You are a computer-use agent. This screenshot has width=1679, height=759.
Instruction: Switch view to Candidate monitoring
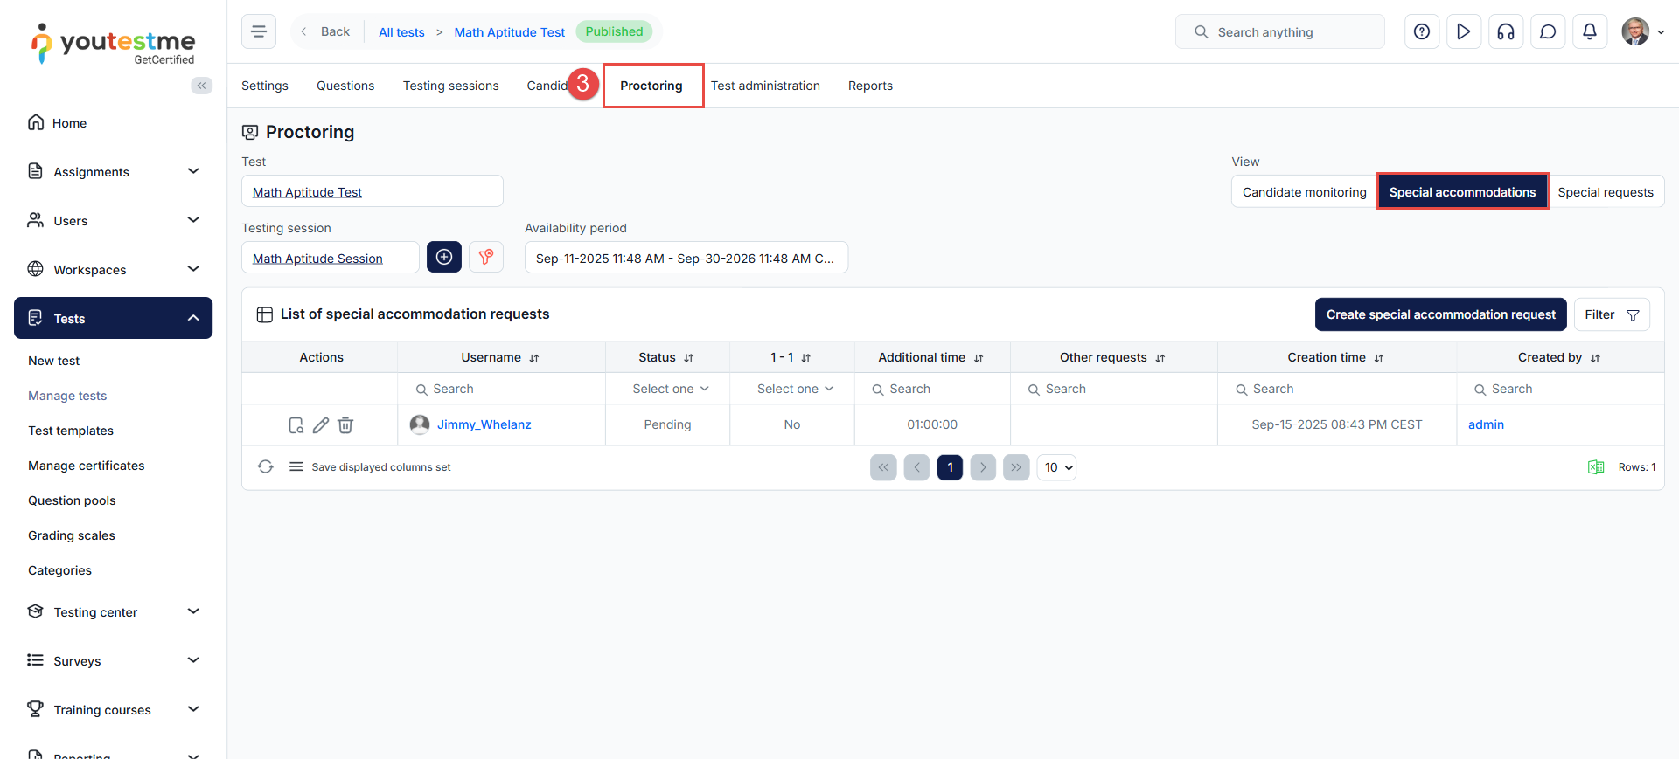1303,192
